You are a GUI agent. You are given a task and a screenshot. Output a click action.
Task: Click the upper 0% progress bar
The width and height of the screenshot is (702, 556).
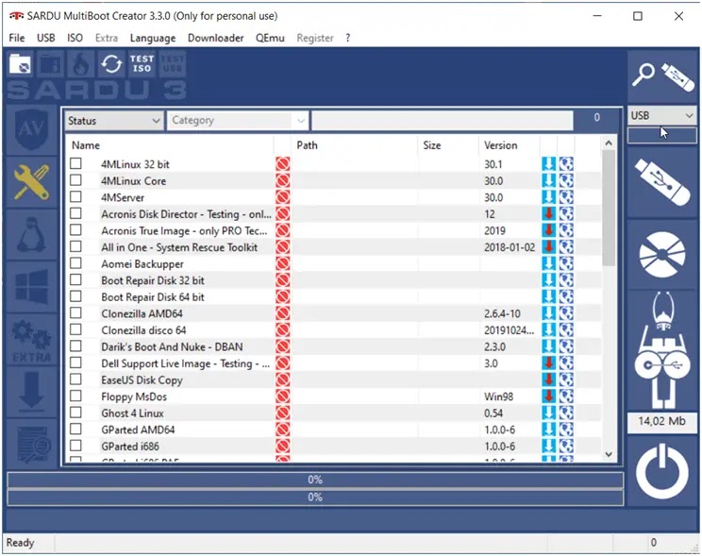point(315,480)
